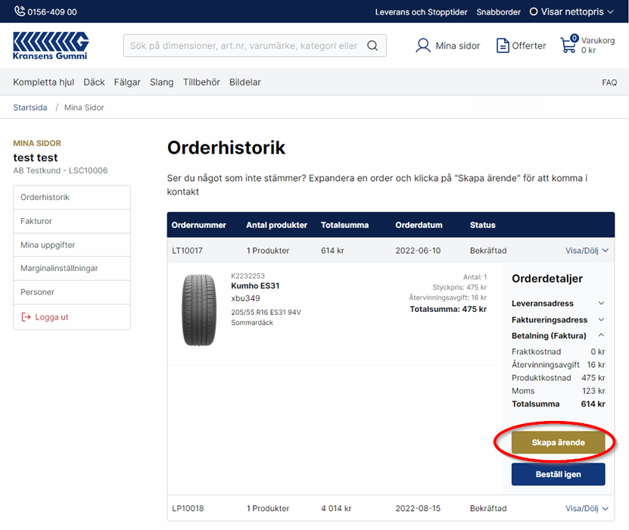Image resolution: width=629 pixels, height=530 pixels.
Task: Expand order LP10018 with Visa/Dölj
Action: coord(587,508)
